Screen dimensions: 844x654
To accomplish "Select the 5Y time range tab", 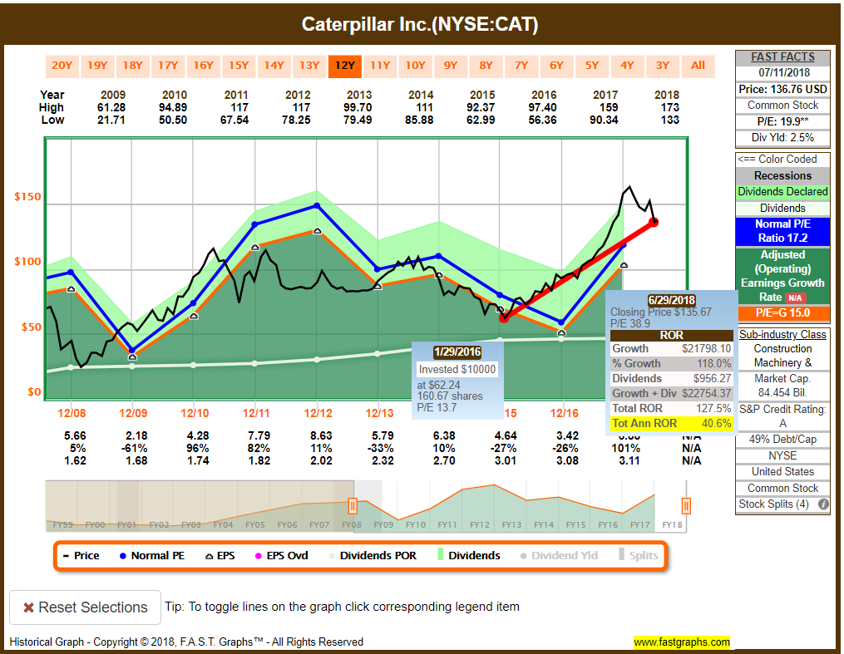I will point(592,66).
